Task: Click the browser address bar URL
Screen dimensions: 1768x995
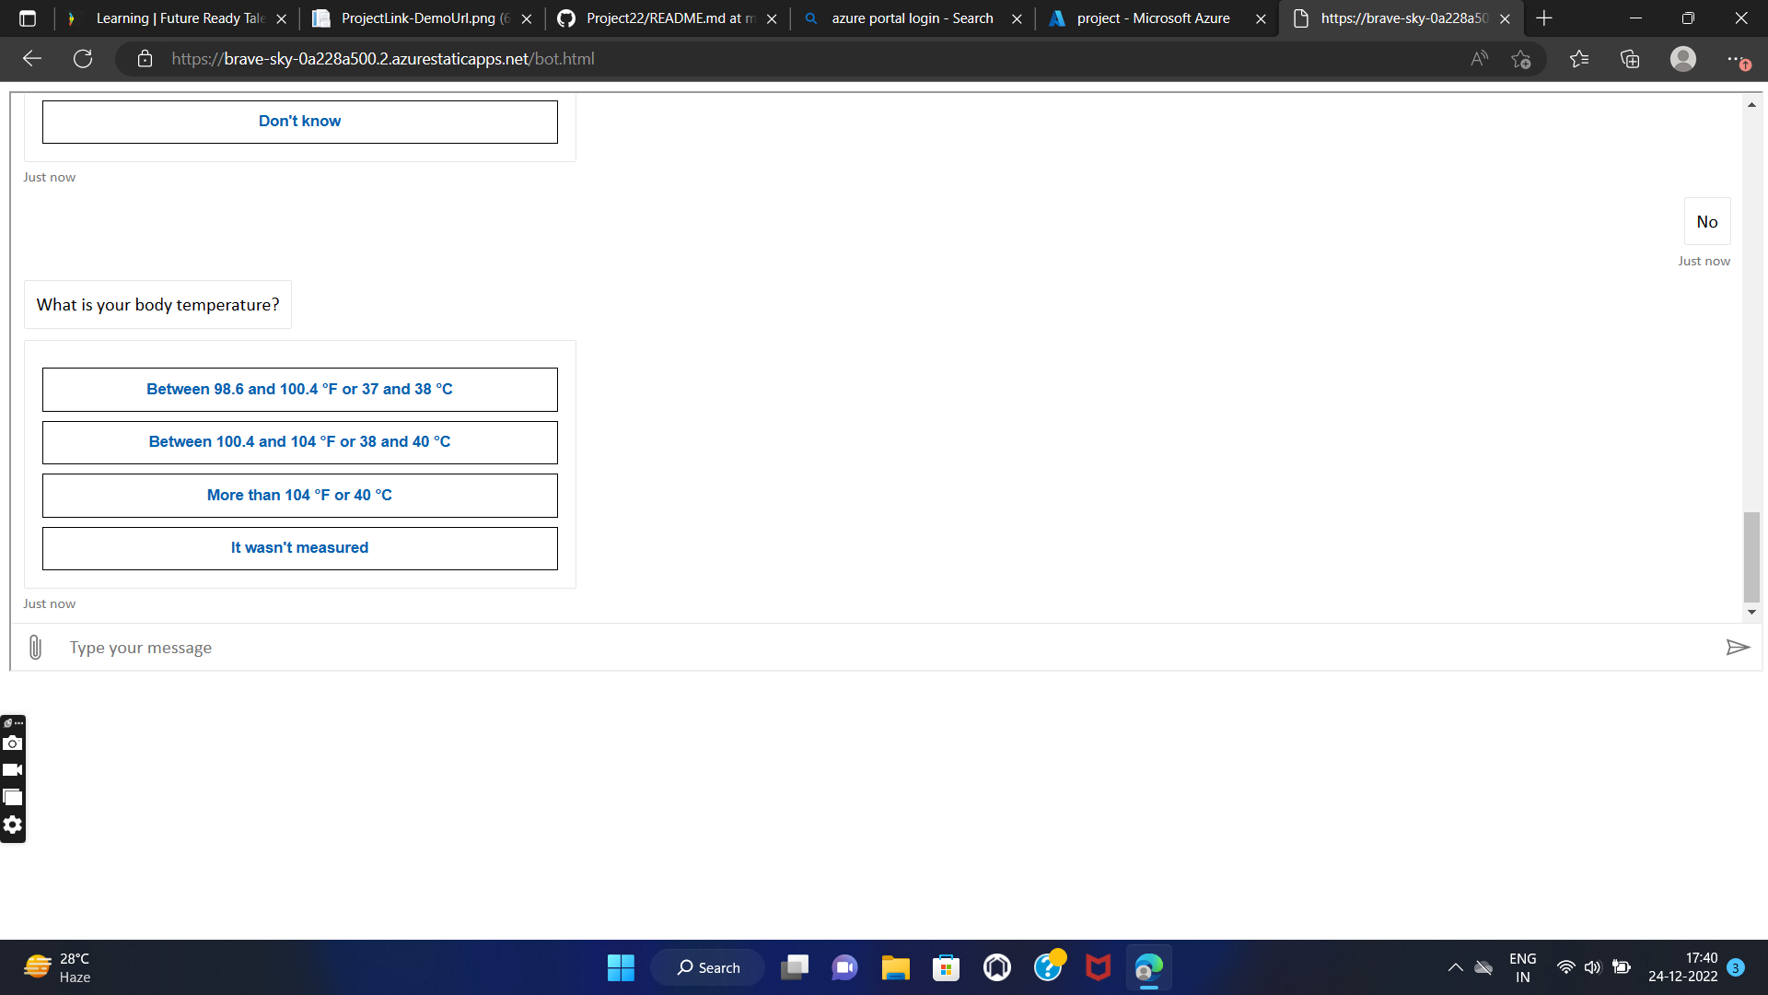Action: point(382,59)
